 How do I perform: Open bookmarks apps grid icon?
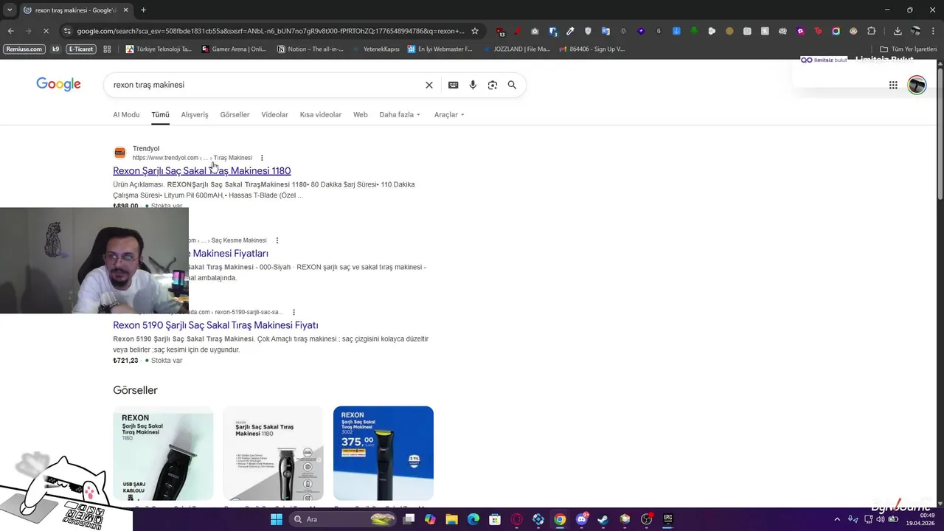pos(107,49)
